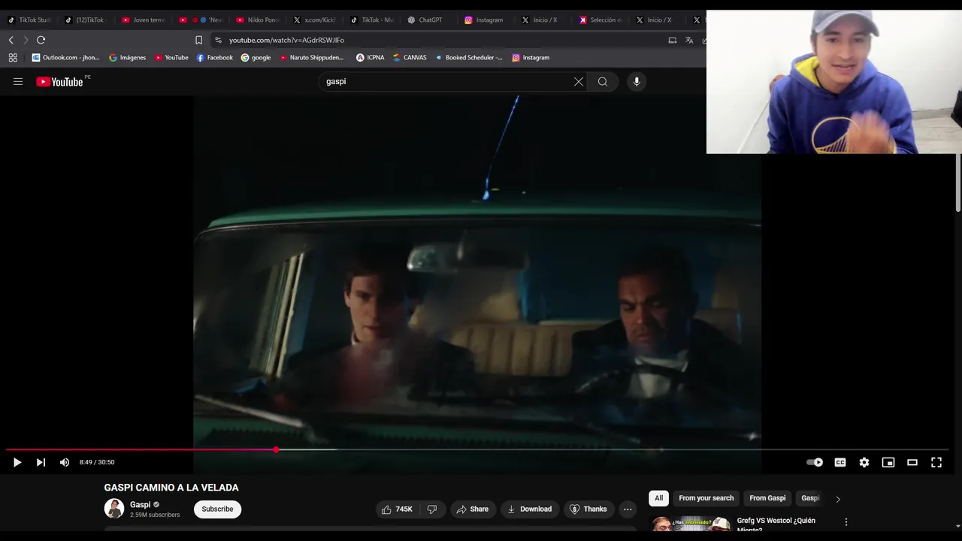Click the youtube.com address bar URL
This screenshot has height=541, width=962.
(286, 40)
